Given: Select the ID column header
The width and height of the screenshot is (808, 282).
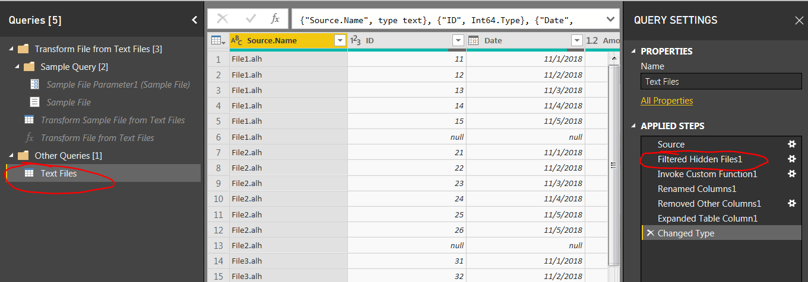Looking at the screenshot, I should tap(407, 40).
